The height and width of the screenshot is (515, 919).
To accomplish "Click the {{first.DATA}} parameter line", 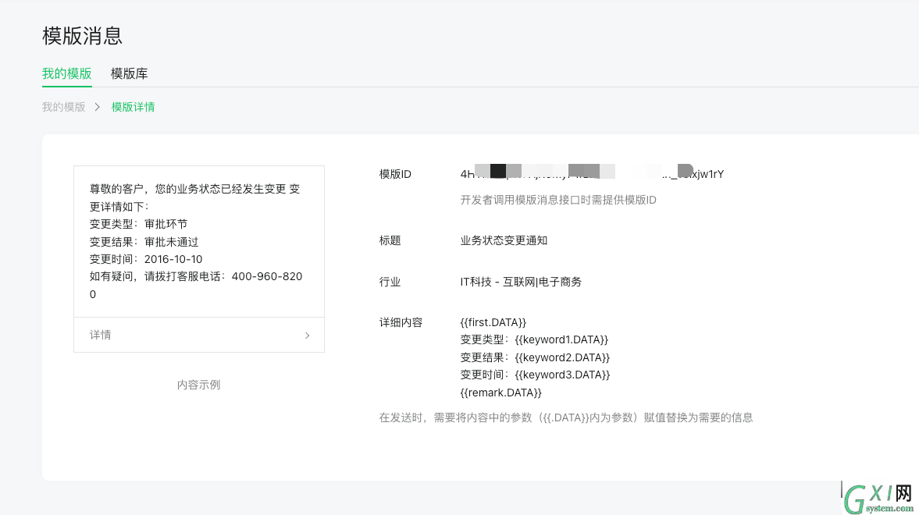I will [x=493, y=323].
